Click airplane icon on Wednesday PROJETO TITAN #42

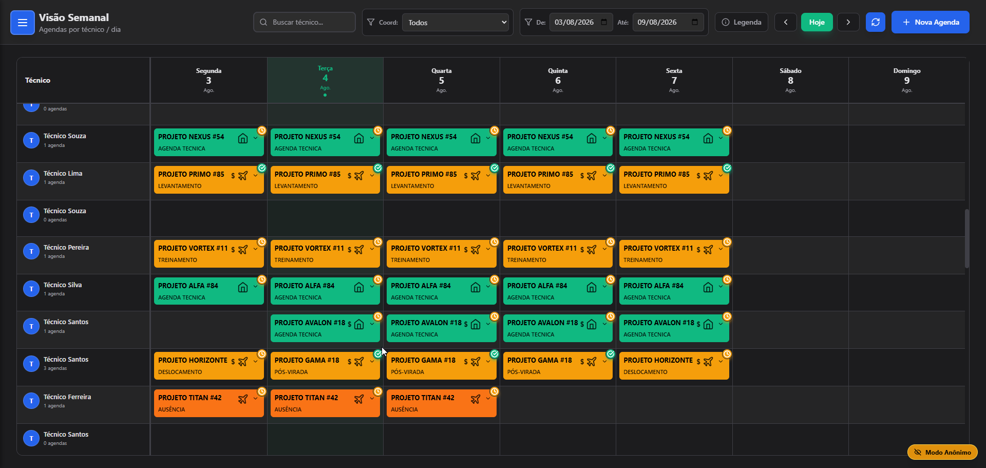[x=476, y=399]
